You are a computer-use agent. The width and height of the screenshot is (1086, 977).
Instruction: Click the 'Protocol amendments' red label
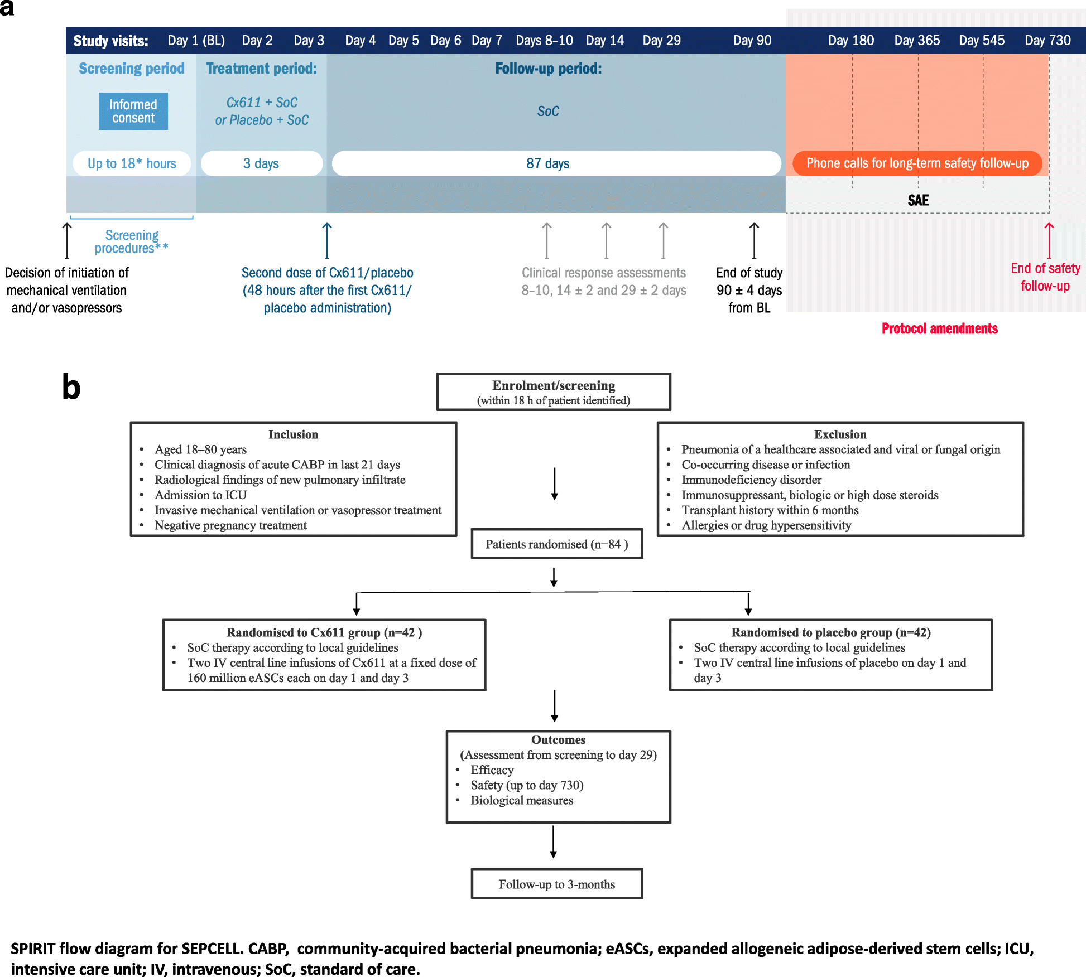940,328
